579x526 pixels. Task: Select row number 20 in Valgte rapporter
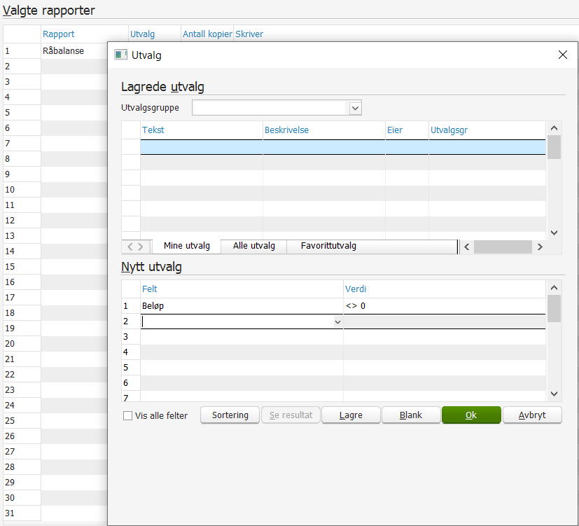22,343
